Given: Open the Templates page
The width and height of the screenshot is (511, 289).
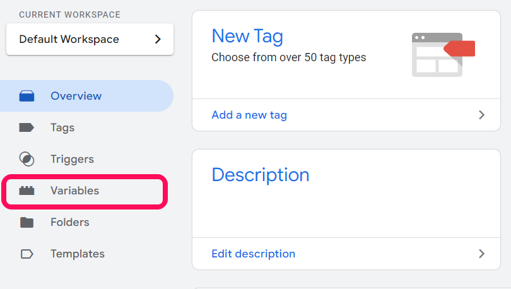Looking at the screenshot, I should (x=77, y=254).
